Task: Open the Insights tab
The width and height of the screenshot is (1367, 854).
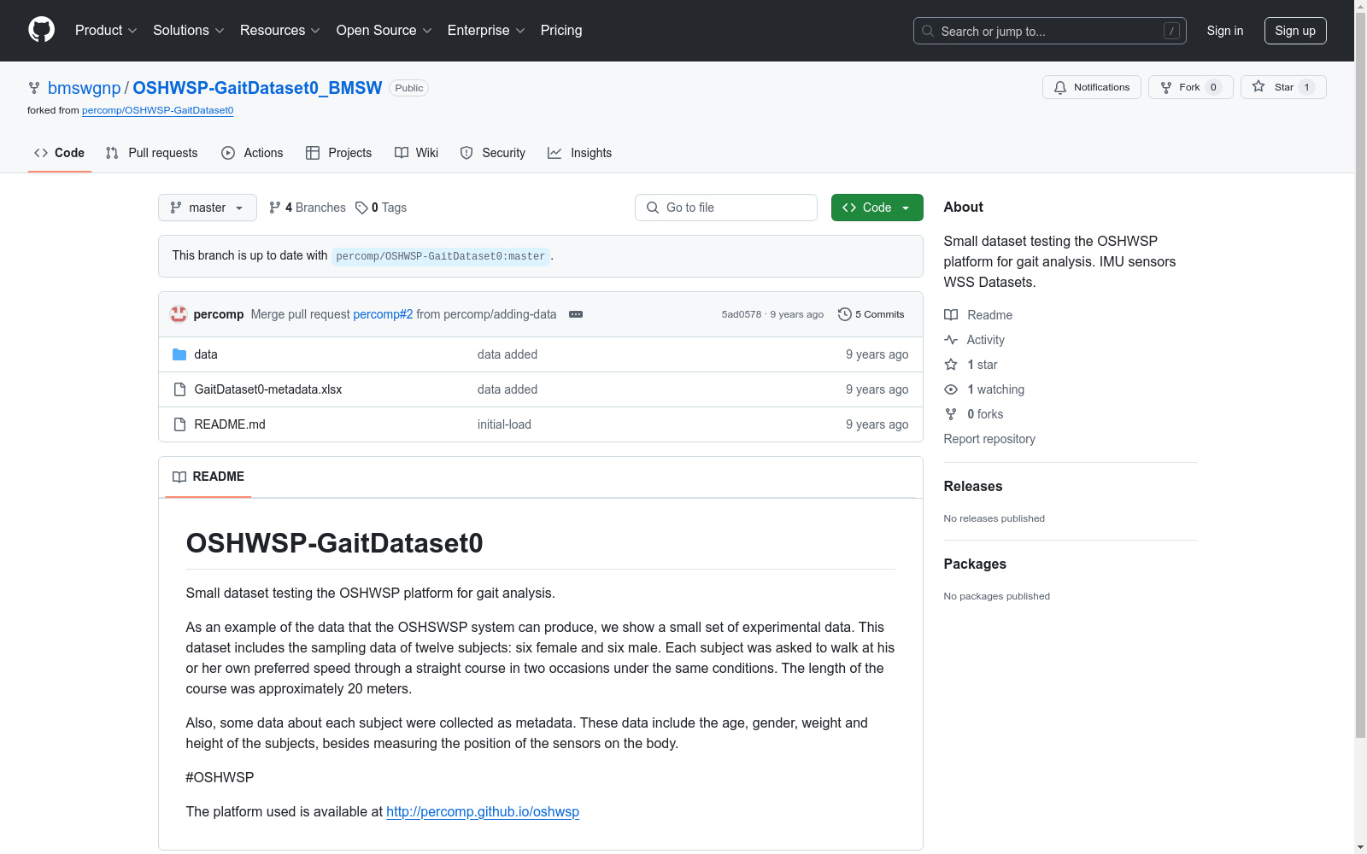Action: (580, 153)
